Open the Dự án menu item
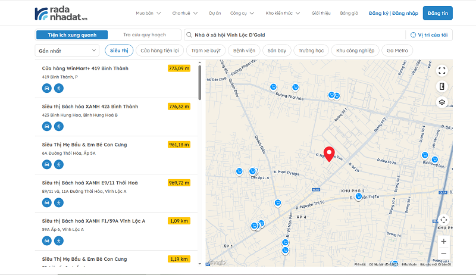 215,13
